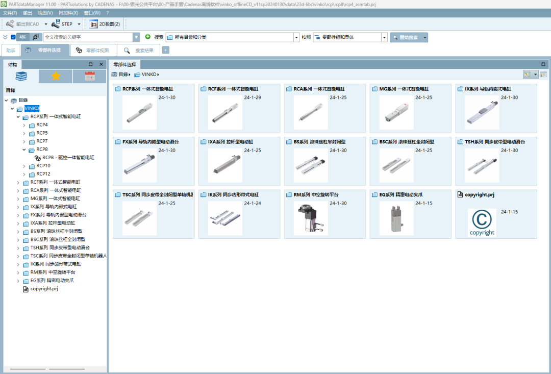Open RM系列 中空旋转平台 thumbnail

311,218
